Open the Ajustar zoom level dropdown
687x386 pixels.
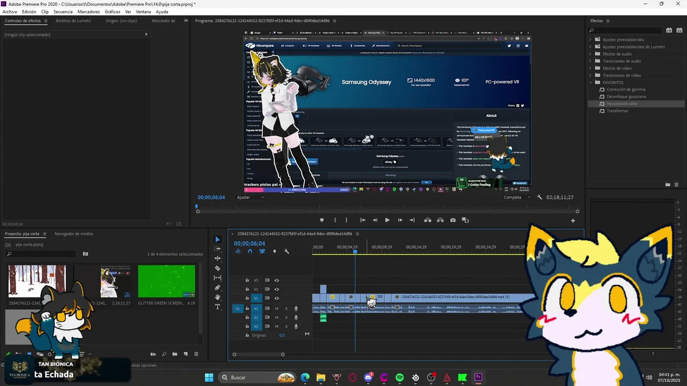[251, 197]
